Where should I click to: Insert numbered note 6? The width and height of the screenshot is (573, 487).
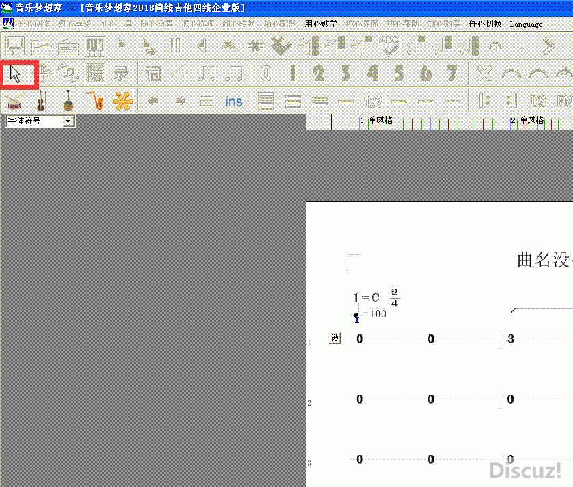tap(426, 73)
